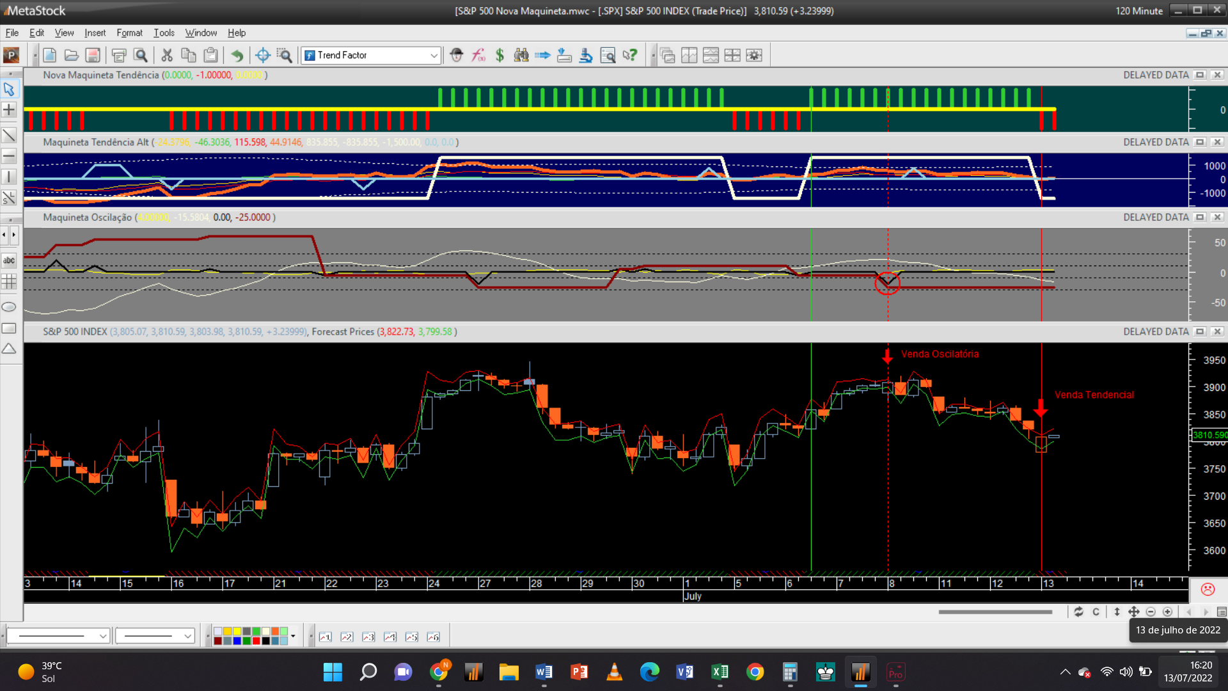Pick the blue color swatch
This screenshot has height=691, width=1228.
(237, 640)
